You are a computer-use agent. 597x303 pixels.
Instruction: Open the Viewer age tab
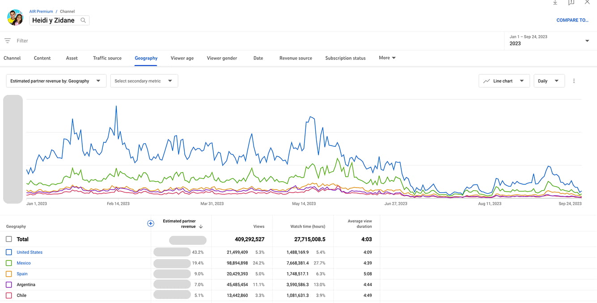click(x=182, y=58)
